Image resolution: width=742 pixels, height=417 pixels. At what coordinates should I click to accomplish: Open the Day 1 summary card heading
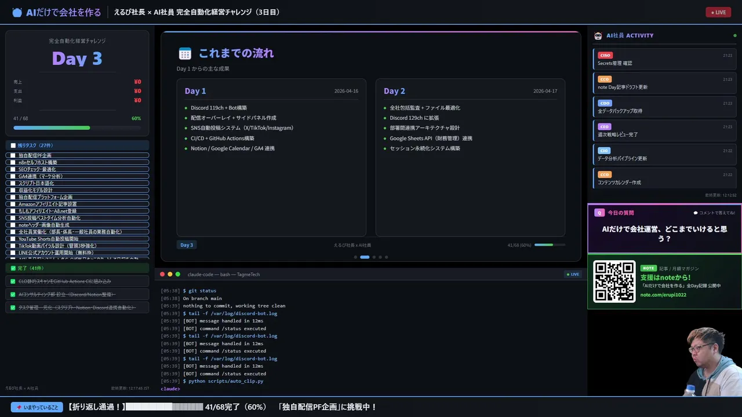195,91
